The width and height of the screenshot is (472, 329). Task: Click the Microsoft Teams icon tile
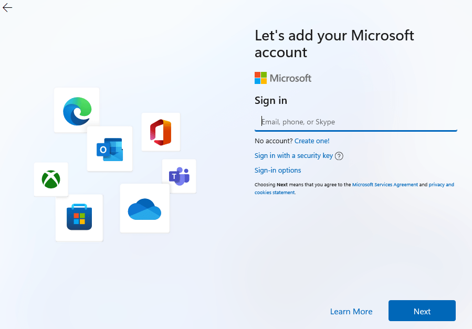pyautogui.click(x=179, y=176)
